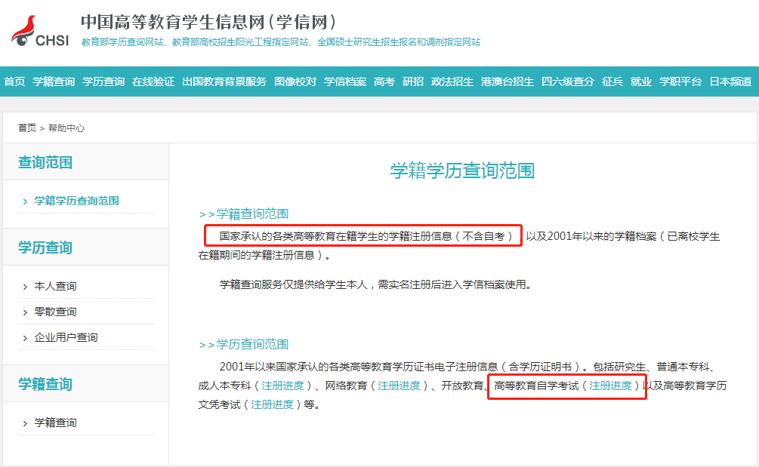The image size is (759, 467).
Task: Click the 学籍查询 link under the 学籍查询 sidebar heading
Action: point(55,423)
